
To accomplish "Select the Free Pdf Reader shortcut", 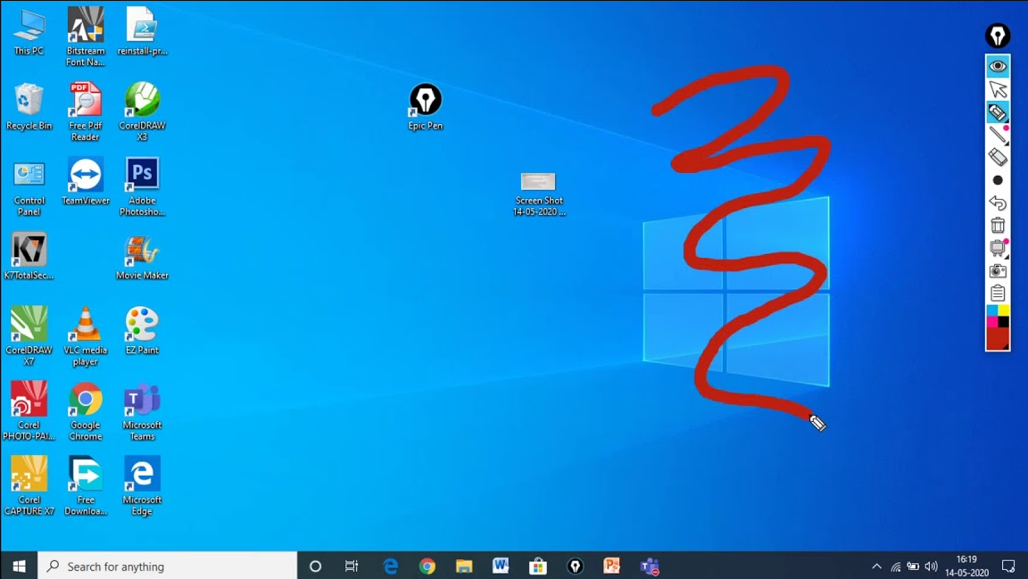I will (86, 112).
